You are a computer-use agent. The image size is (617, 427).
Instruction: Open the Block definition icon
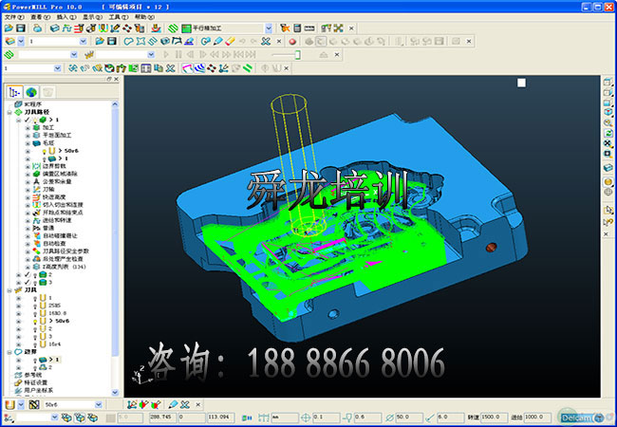pyautogui.click(x=55, y=28)
